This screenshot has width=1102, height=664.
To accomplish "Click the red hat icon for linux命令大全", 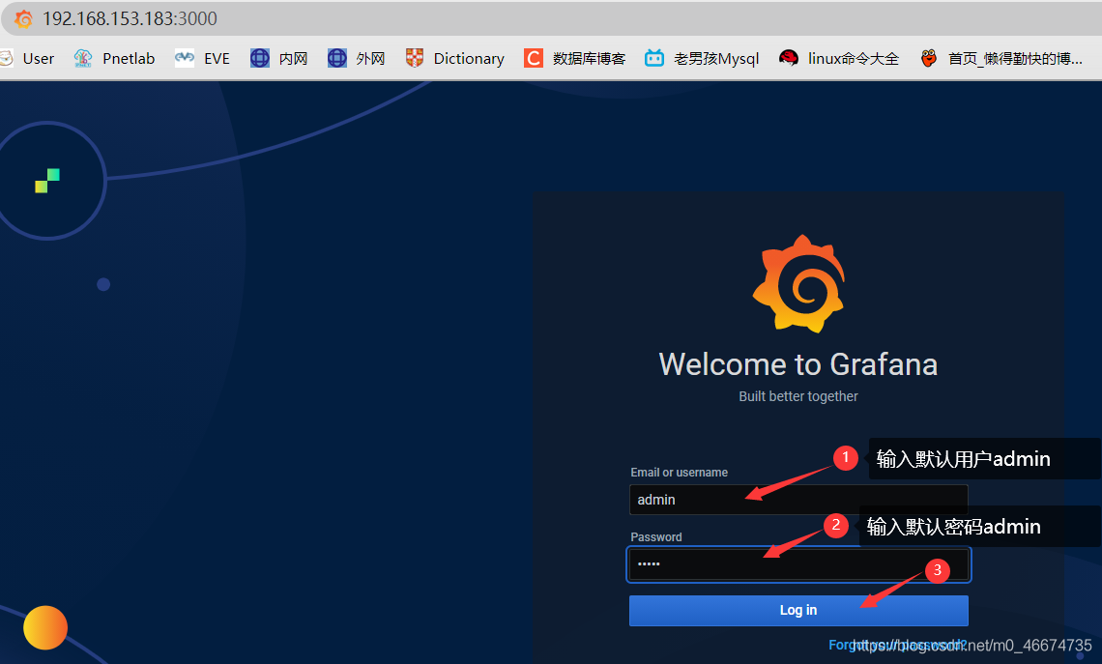I will pyautogui.click(x=789, y=58).
